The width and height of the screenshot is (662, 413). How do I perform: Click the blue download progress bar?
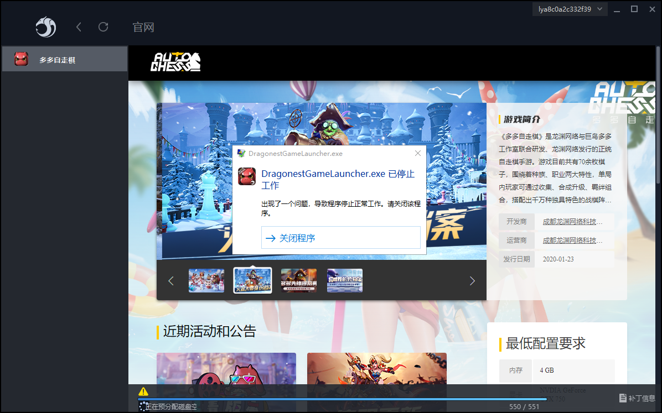pyautogui.click(x=343, y=399)
